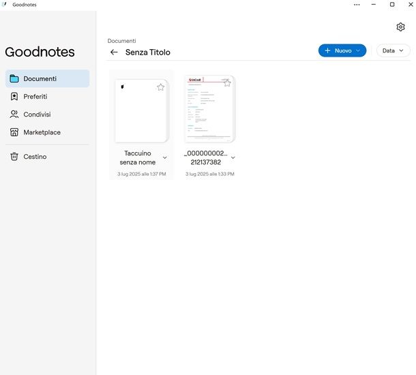
Task: Click the Documenti breadcrumb link
Action: [x=122, y=41]
